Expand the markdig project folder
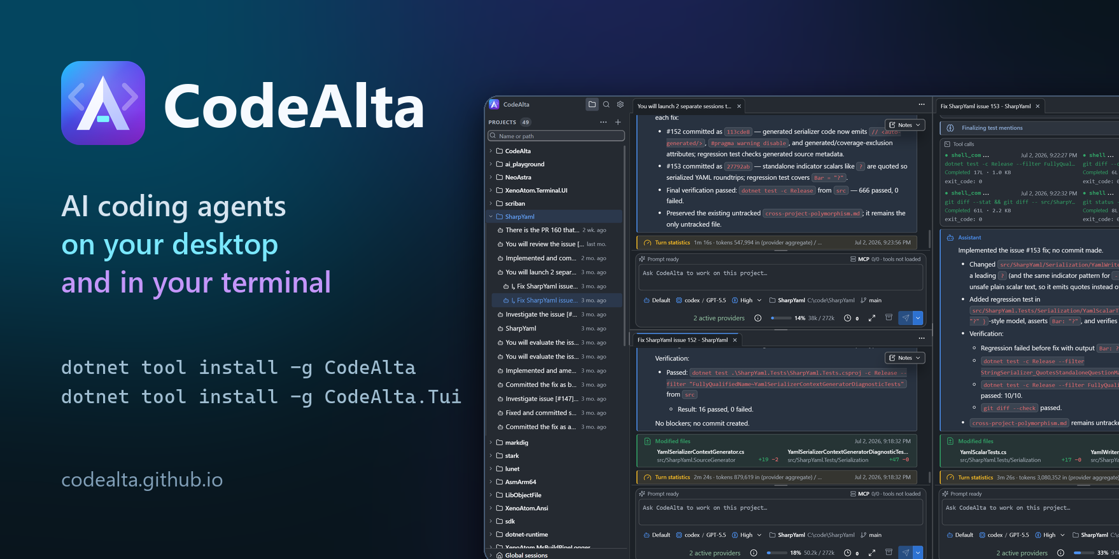 click(491, 443)
